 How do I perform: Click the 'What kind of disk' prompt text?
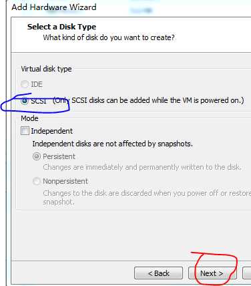coord(109,37)
